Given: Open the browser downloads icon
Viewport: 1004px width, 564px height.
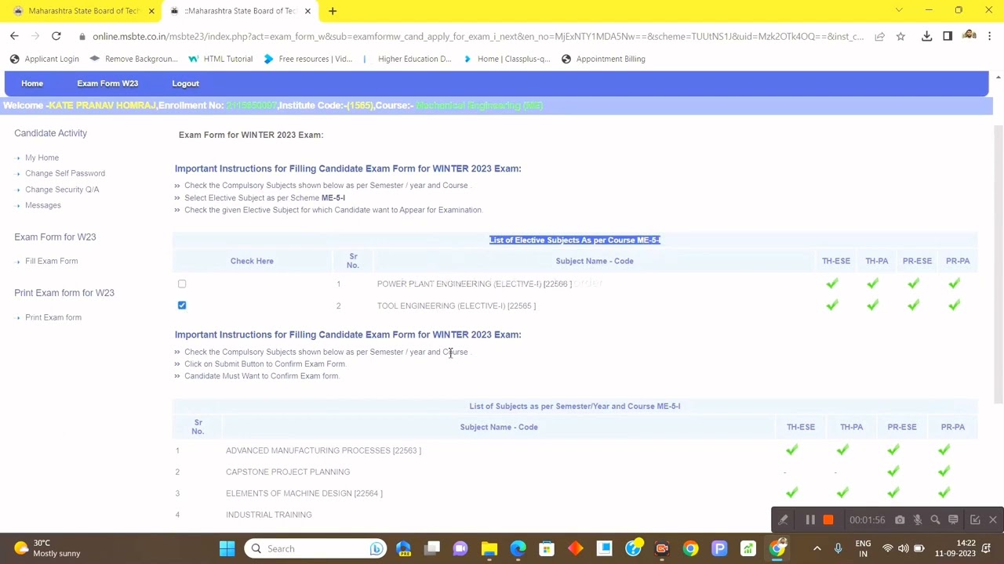Looking at the screenshot, I should (926, 36).
